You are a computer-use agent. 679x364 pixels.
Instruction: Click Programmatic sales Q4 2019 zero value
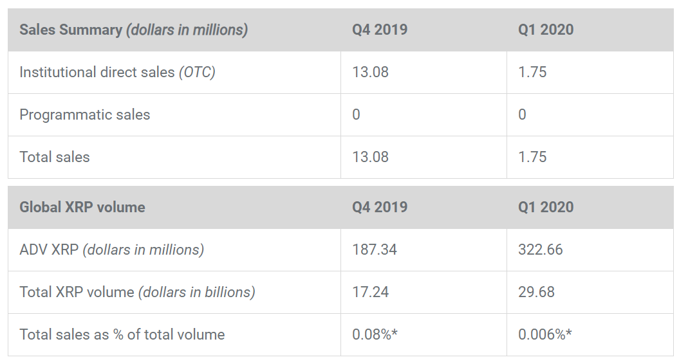357,114
